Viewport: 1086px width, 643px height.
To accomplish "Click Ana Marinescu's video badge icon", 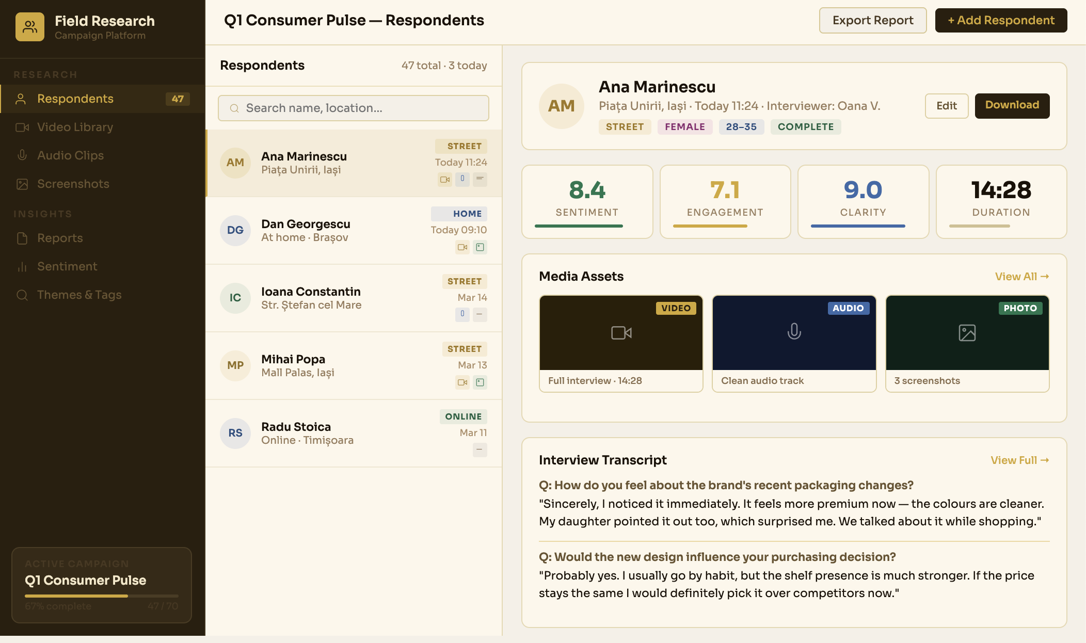I will pos(444,179).
